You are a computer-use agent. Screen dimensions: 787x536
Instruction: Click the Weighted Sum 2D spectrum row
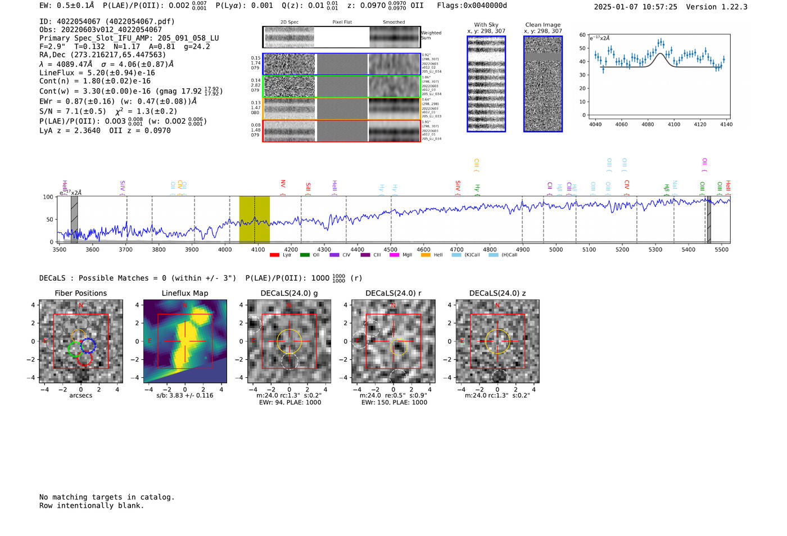pyautogui.click(x=341, y=37)
